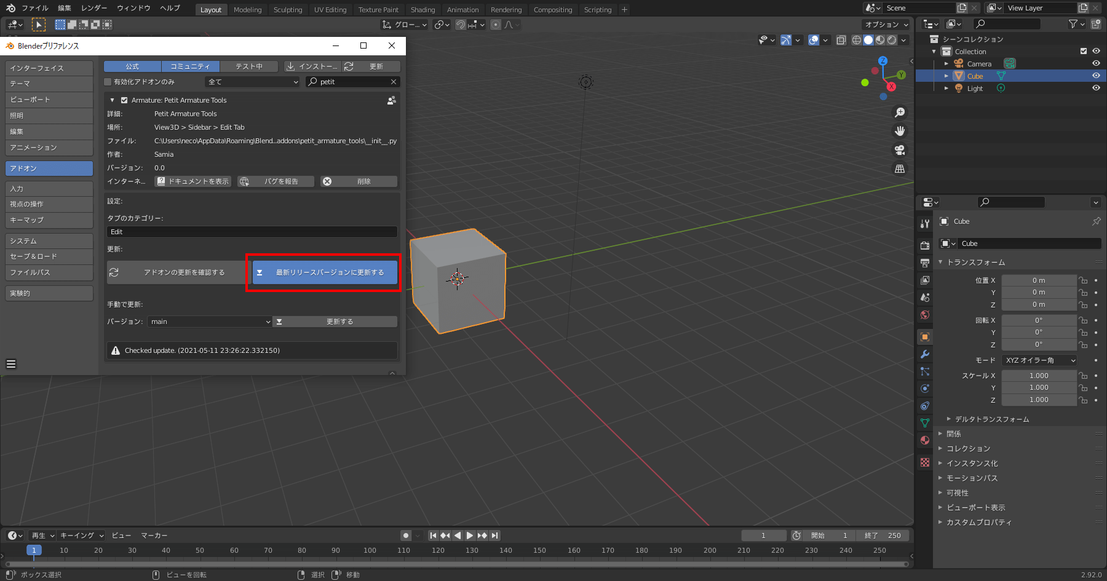The width and height of the screenshot is (1107, 581).
Task: Toggle enabled add-ons only checkbox
Action: (x=108, y=82)
